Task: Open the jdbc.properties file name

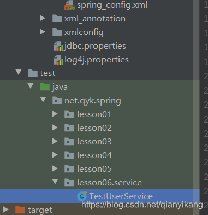Action: (x=95, y=46)
